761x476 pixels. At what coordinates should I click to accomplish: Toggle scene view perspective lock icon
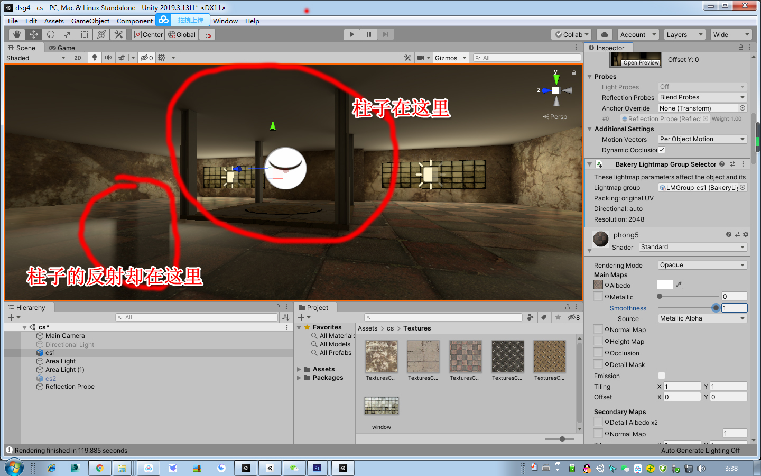point(574,72)
